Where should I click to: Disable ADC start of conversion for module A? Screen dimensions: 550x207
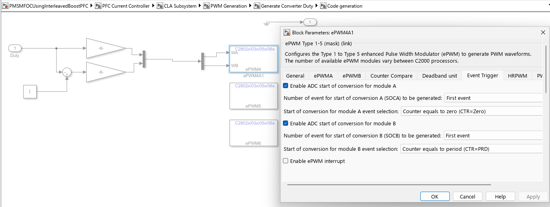(286, 86)
